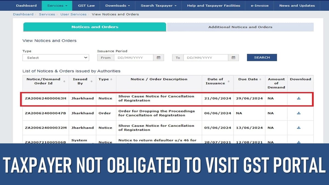
Task: Download notice ZA200624000032M
Action: point(299,128)
